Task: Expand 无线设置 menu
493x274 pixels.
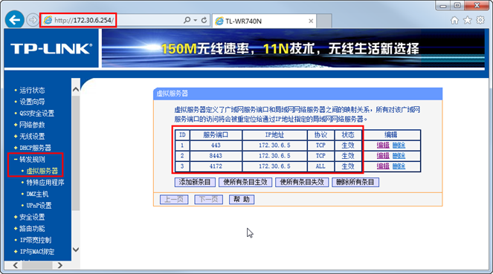Action: coord(32,136)
